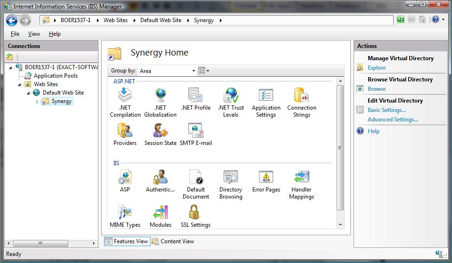Viewport: 452px width, 263px height.
Task: Click the Back navigation arrow
Action: click(11, 20)
